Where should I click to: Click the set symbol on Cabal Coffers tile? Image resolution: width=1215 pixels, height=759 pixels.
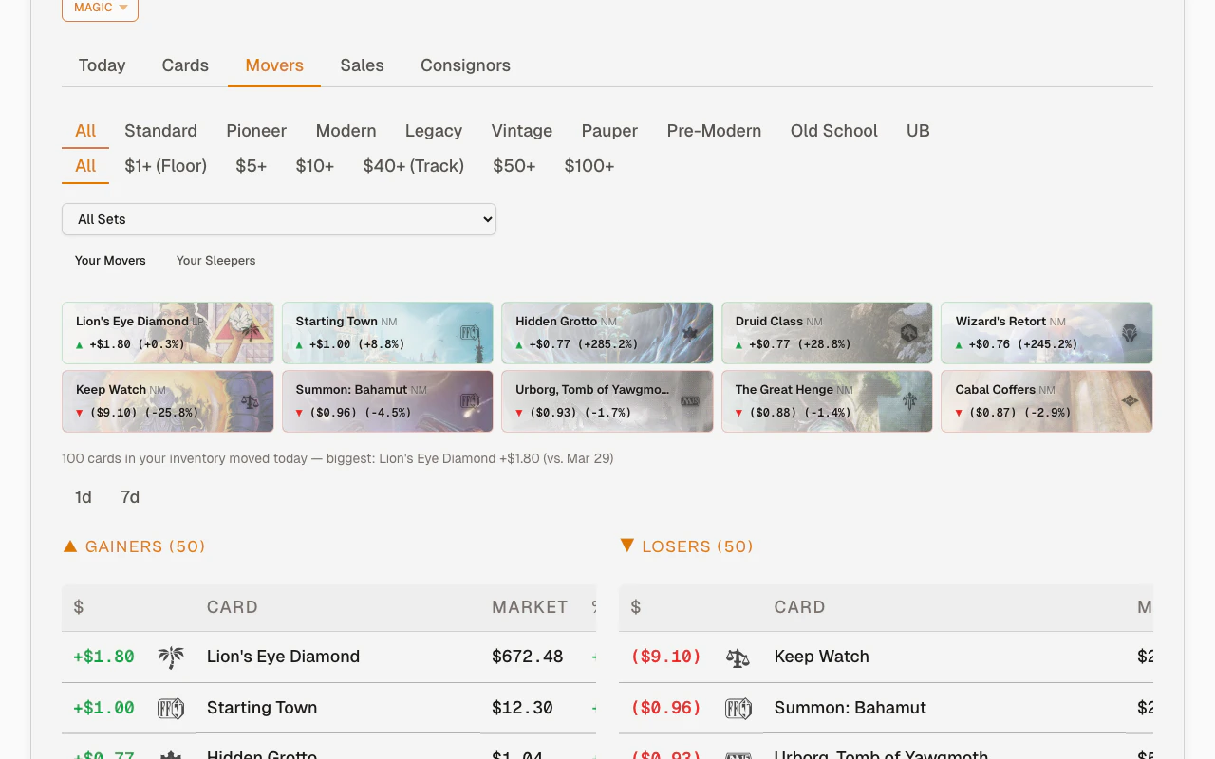pyautogui.click(x=1130, y=401)
